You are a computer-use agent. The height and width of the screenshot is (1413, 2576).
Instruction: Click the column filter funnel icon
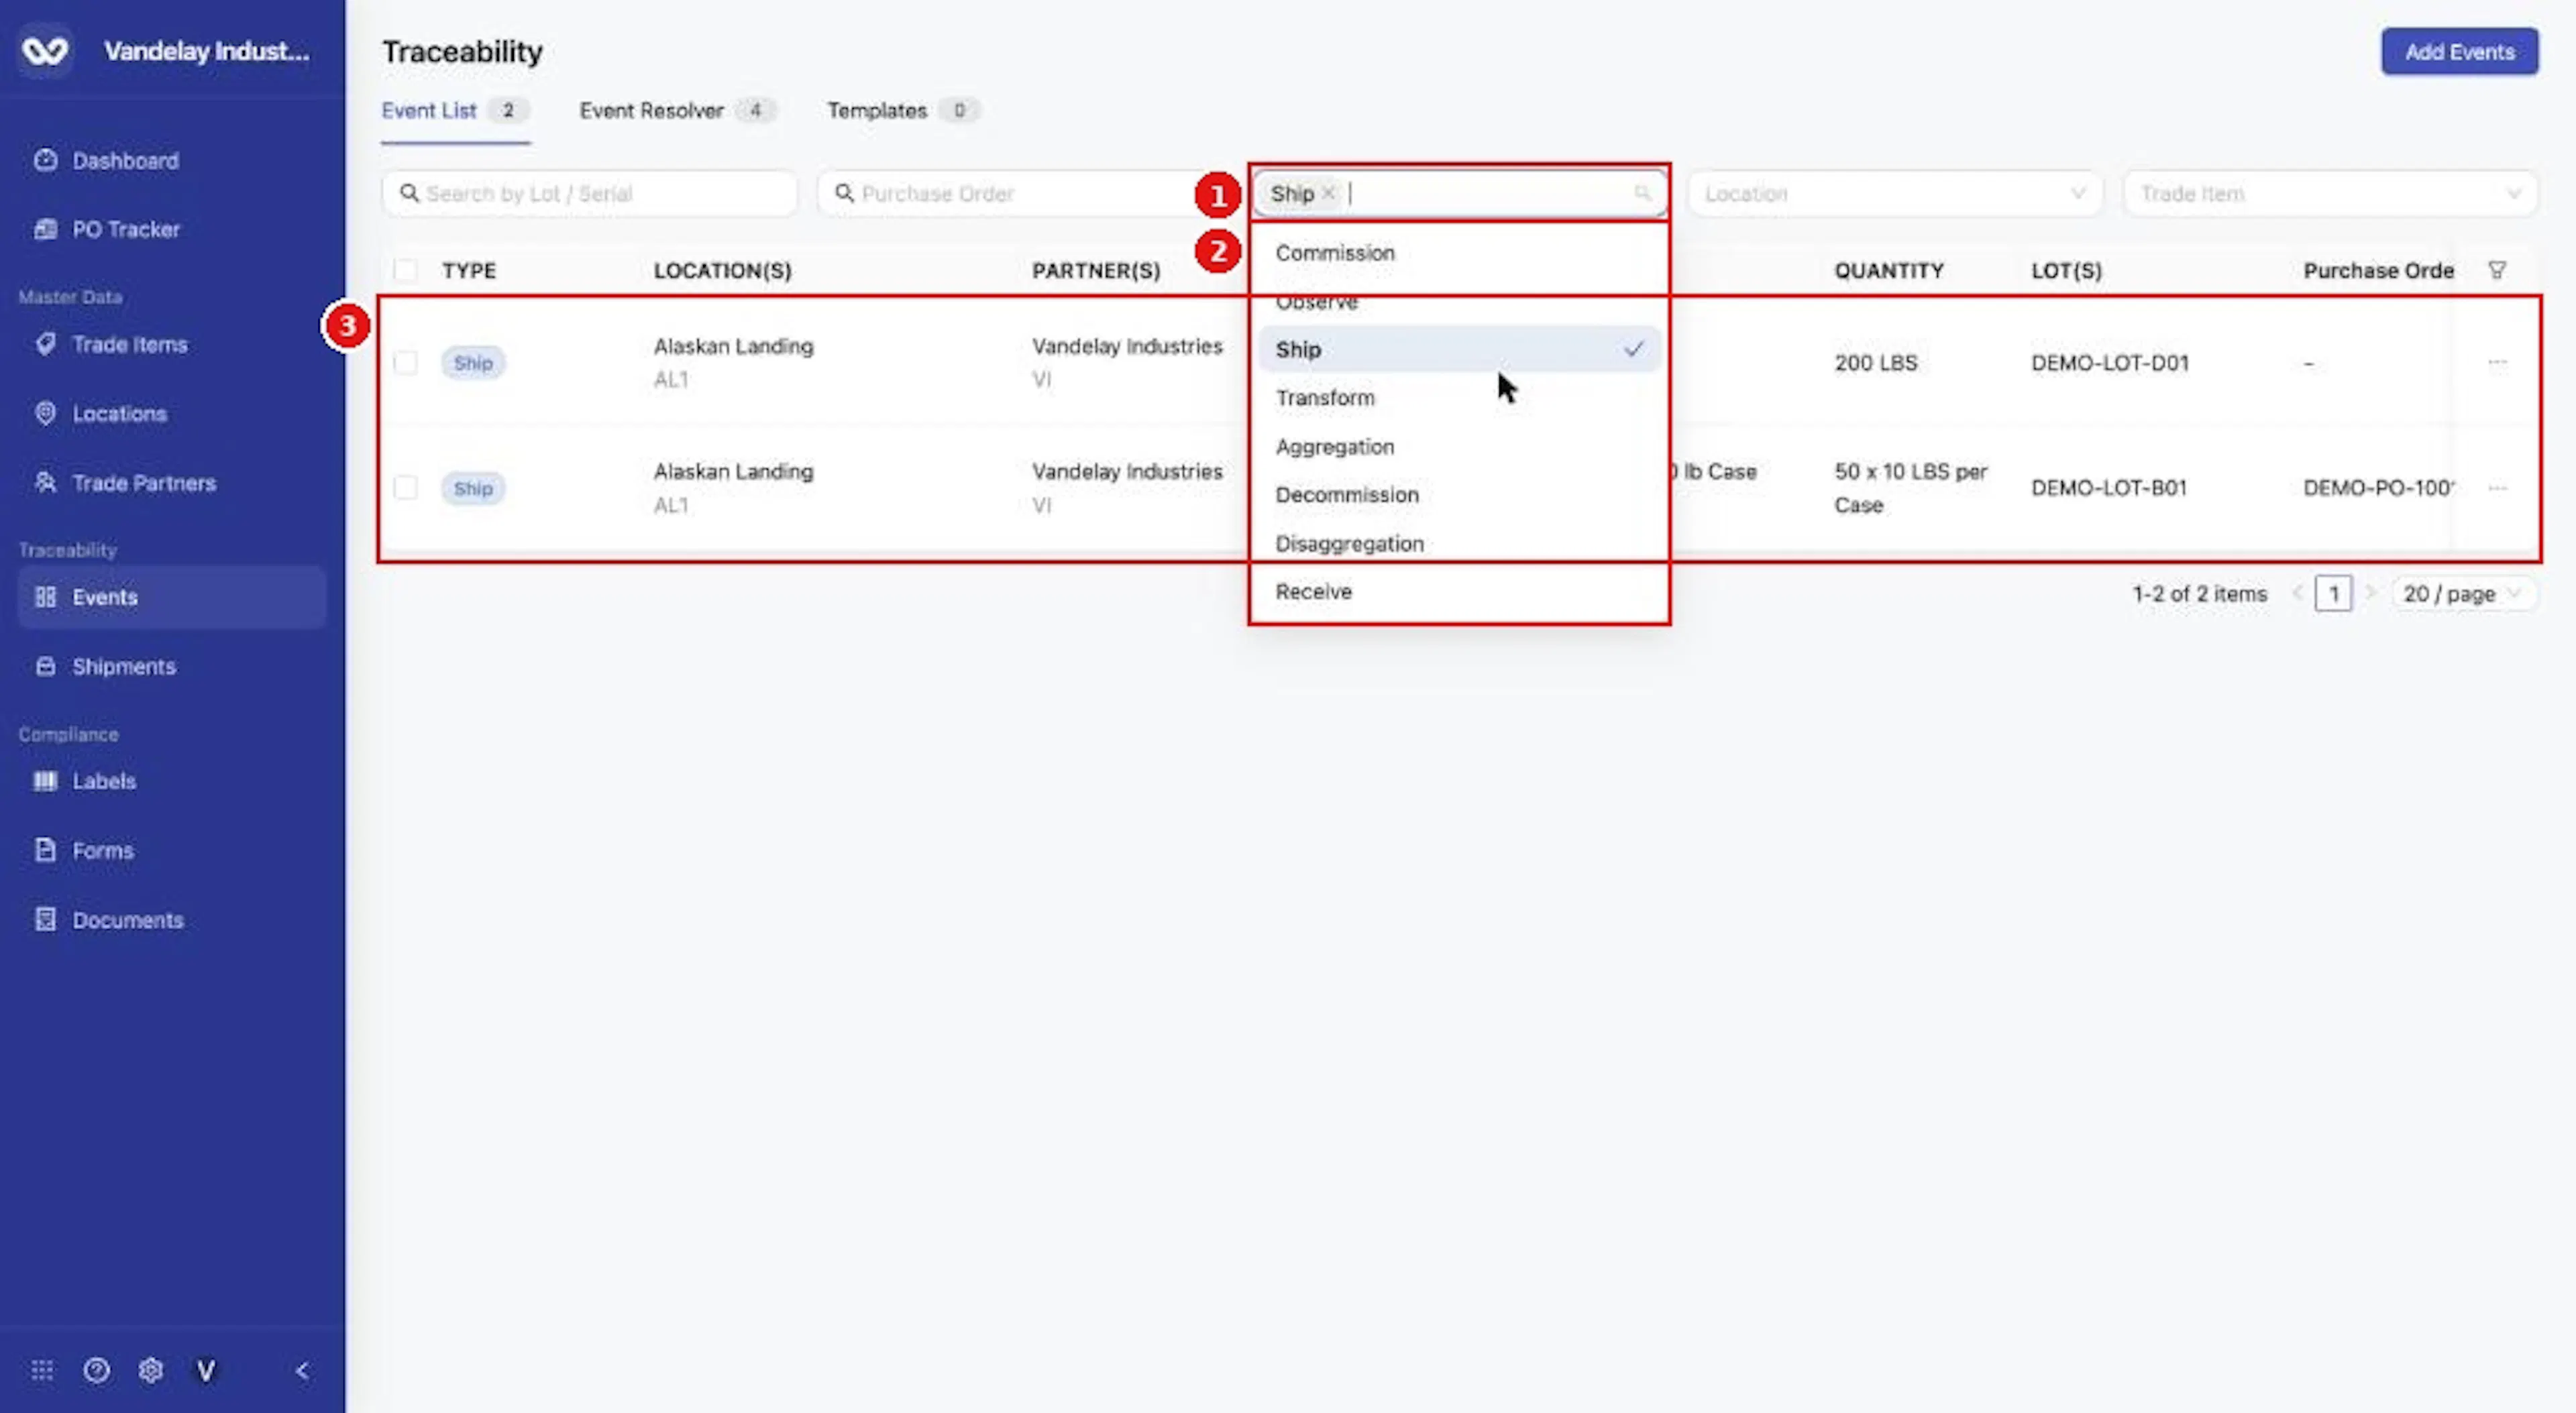coord(2497,270)
